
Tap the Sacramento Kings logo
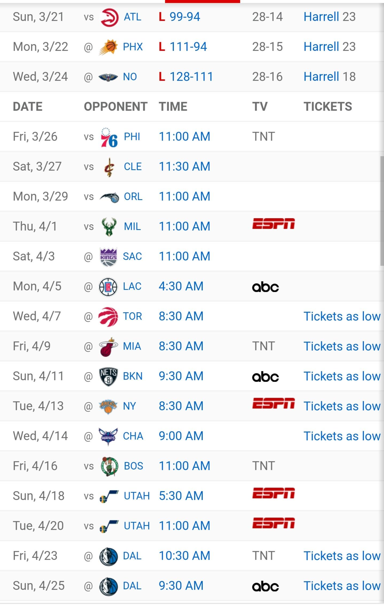coord(108,257)
